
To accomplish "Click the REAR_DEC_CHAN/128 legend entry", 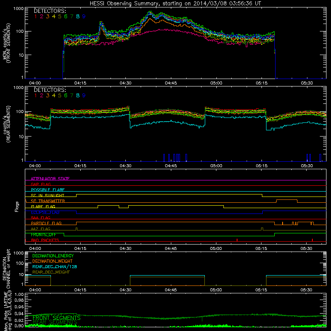I will pyautogui.click(x=55, y=266).
